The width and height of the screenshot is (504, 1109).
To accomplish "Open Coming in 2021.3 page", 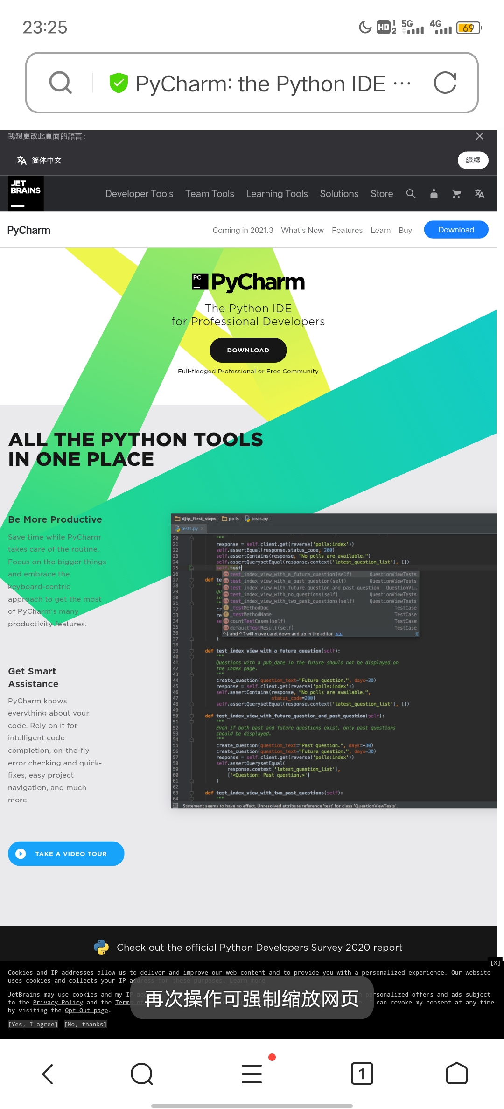I will click(x=243, y=230).
